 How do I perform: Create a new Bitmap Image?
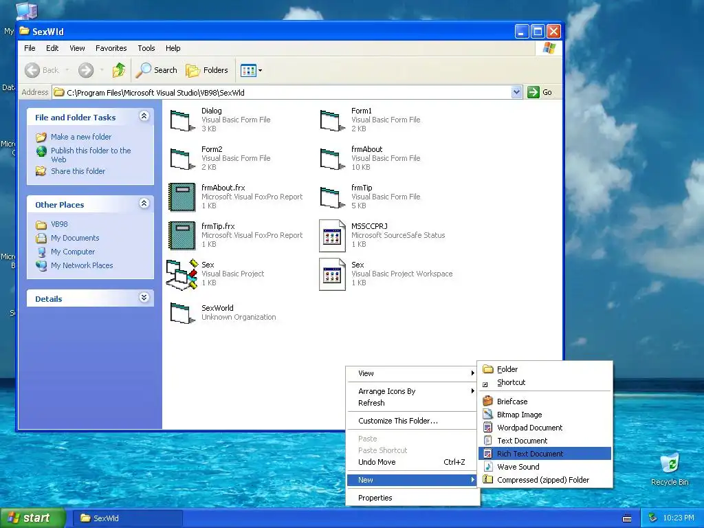tap(544, 415)
